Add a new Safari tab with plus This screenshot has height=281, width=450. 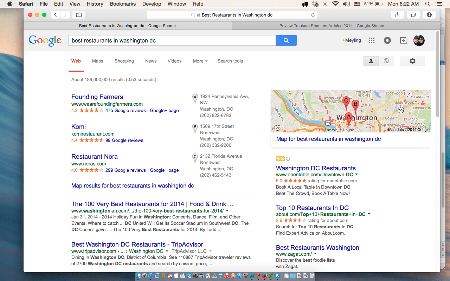point(436,26)
